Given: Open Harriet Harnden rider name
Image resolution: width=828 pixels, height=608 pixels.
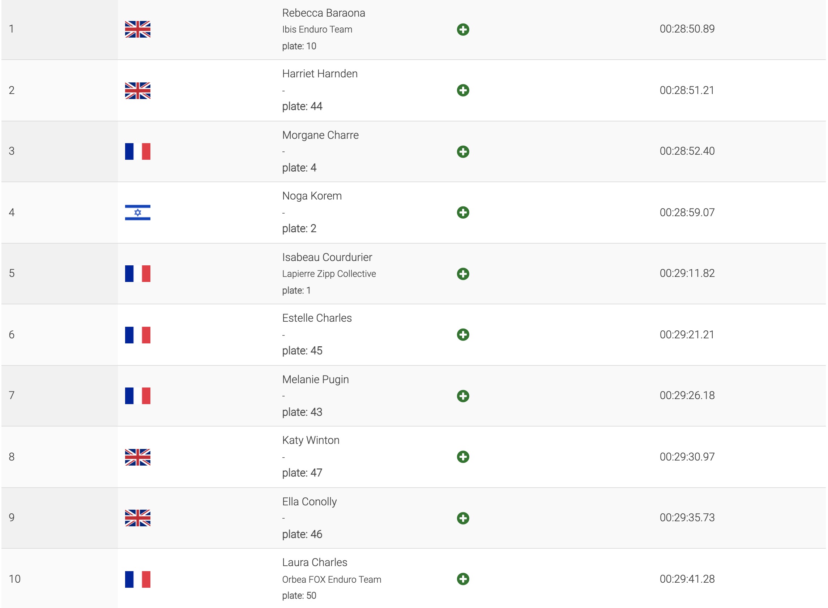Looking at the screenshot, I should [x=320, y=74].
